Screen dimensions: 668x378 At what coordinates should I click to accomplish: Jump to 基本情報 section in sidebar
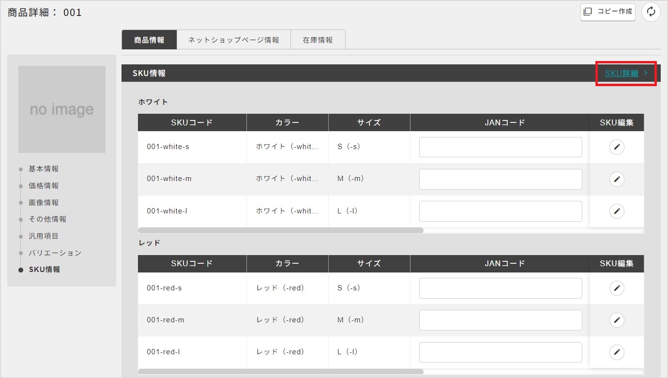tap(44, 169)
